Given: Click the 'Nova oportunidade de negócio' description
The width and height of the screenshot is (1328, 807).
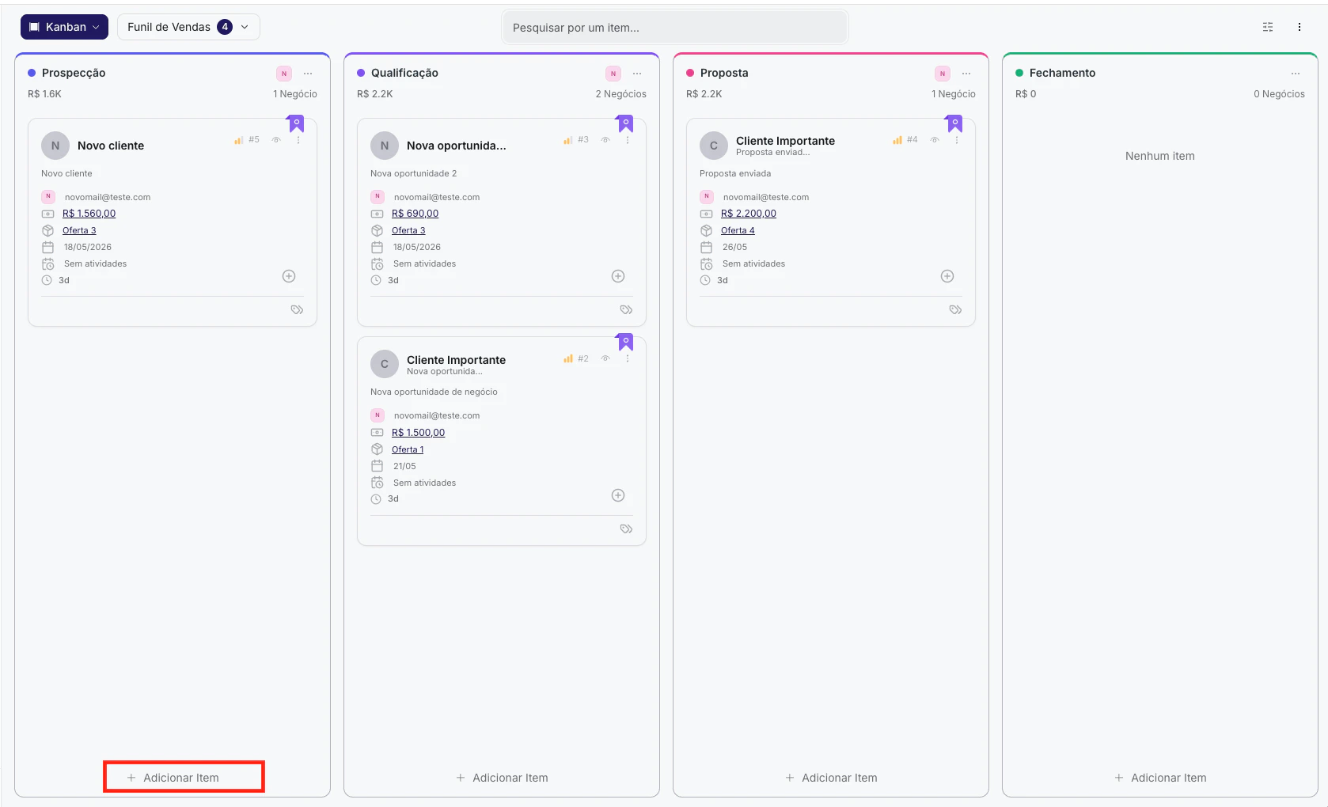Looking at the screenshot, I should click(x=434, y=392).
